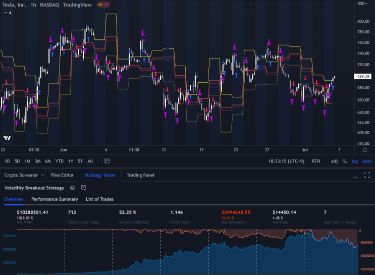
Task: Click the 1h interval label in title
Action: [x=33, y=5]
